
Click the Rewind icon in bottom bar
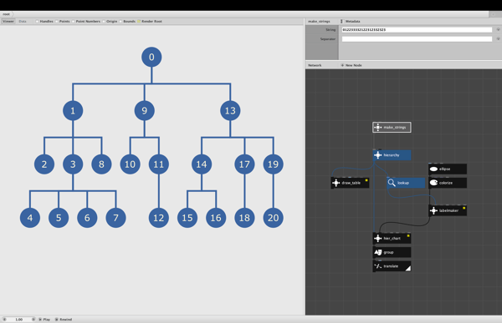57,319
